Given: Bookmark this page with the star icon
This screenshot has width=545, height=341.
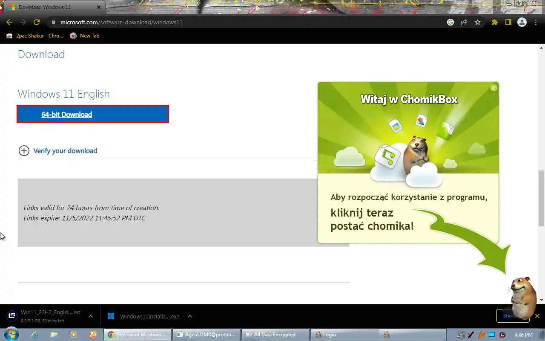Looking at the screenshot, I should (x=478, y=22).
